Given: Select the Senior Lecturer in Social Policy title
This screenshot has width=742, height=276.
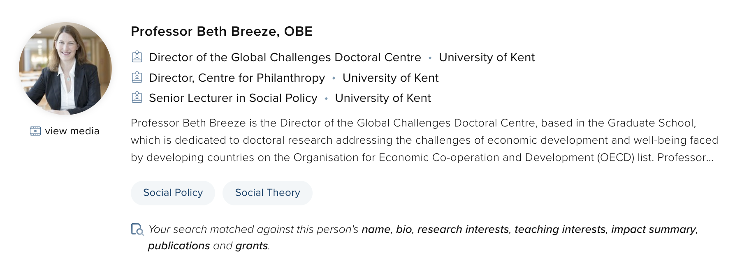Looking at the screenshot, I should click(233, 98).
